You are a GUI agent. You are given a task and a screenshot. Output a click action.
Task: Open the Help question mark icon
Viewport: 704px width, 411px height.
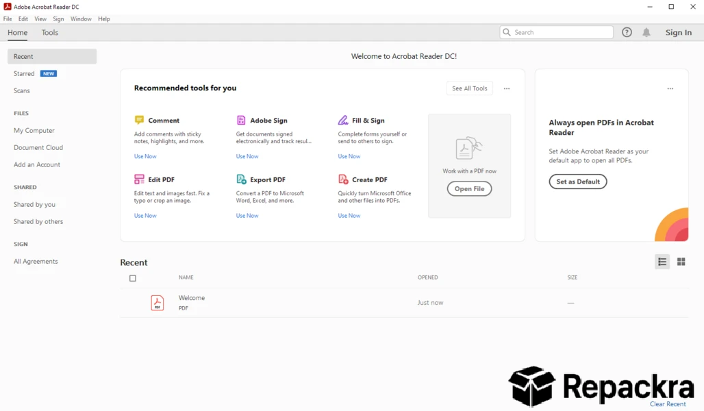coord(627,32)
